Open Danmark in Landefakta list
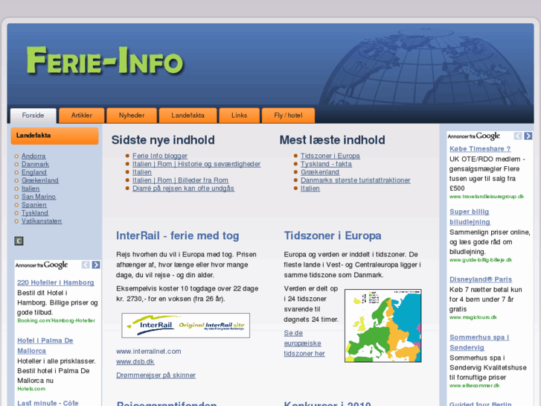The height and width of the screenshot is (406, 541). point(35,164)
